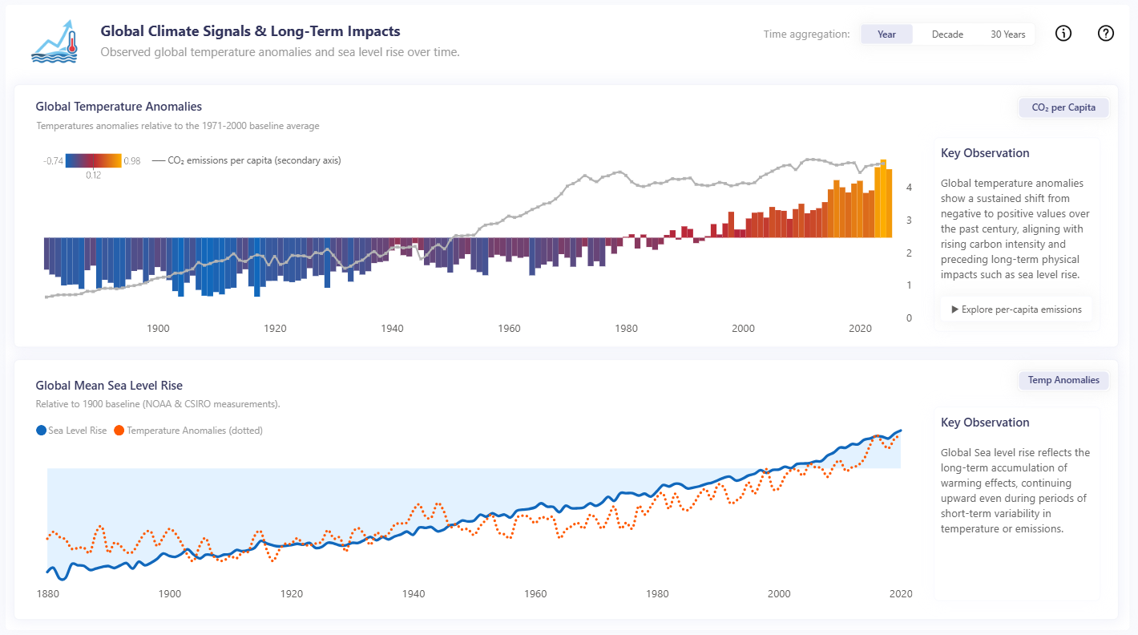This screenshot has width=1138, height=635.
Task: Click the climate thermometer logo
Action: click(54, 41)
